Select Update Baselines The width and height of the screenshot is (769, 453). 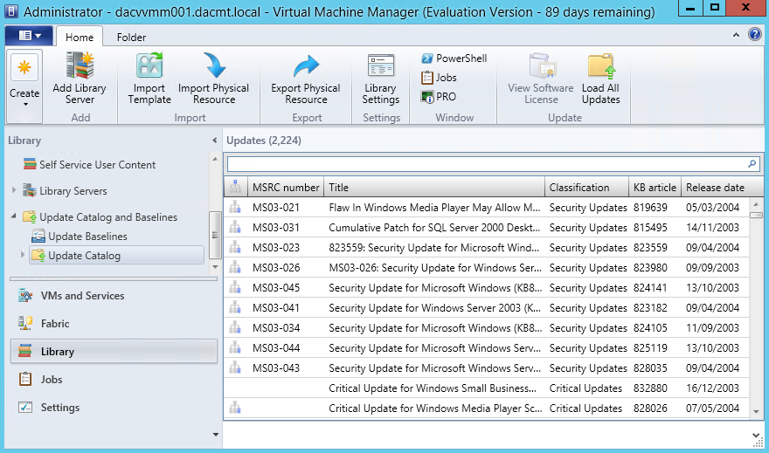pos(80,236)
